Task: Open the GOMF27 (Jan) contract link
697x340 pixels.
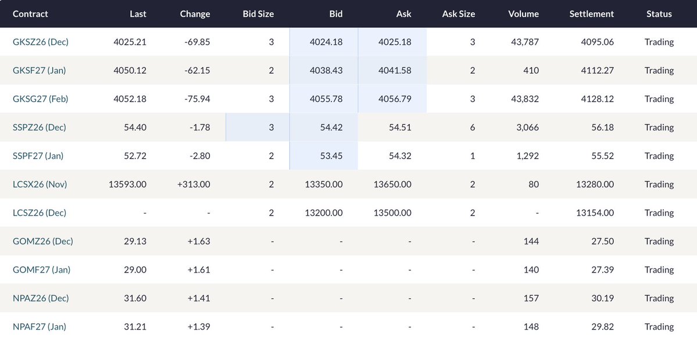Action: point(41,269)
